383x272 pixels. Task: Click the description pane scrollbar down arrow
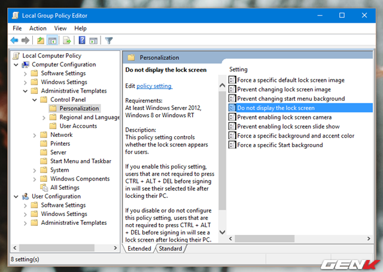tap(223, 232)
